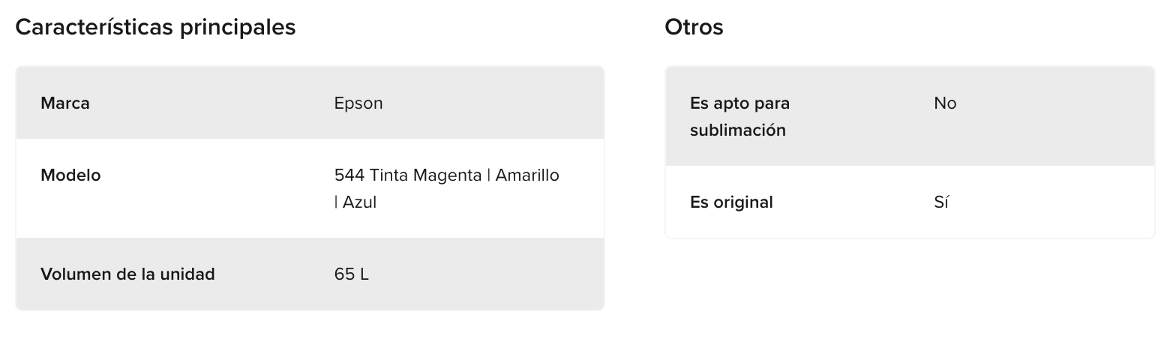Click the word Azul in the model name
Viewport: 1170px width, 339px height.
pyautogui.click(x=359, y=202)
